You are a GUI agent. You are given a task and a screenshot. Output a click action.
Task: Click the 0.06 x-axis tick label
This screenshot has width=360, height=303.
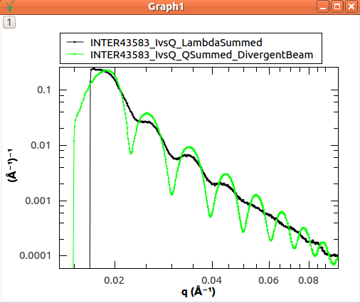point(269,280)
